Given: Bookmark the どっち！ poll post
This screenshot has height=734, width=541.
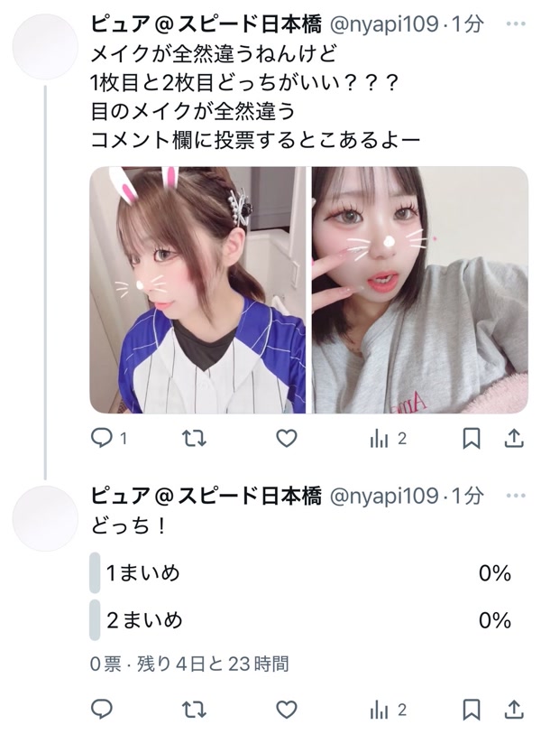Looking at the screenshot, I should (472, 711).
